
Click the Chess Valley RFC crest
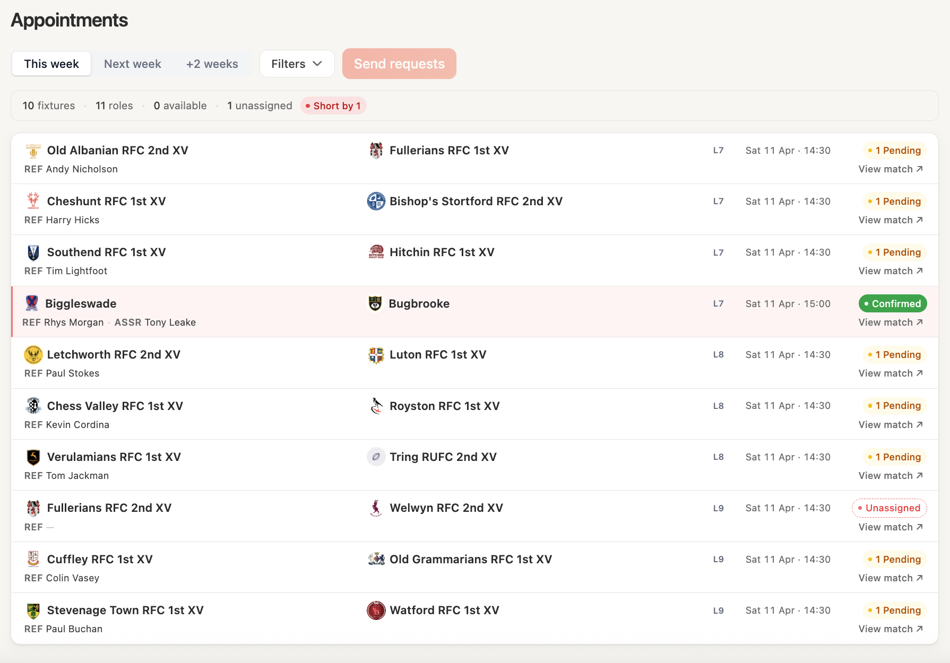point(33,406)
